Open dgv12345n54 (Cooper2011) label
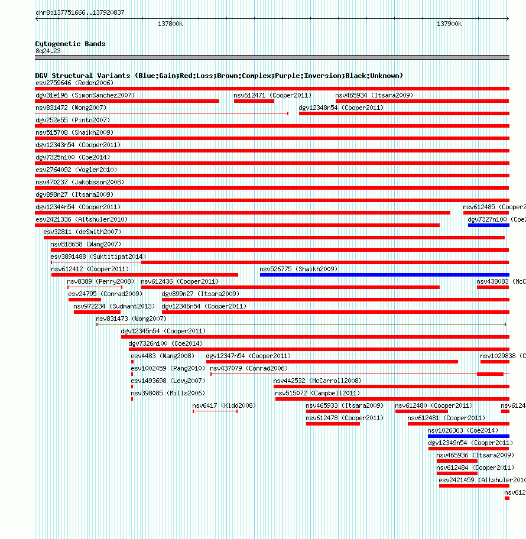This screenshot has width=526, height=539. coord(163,330)
